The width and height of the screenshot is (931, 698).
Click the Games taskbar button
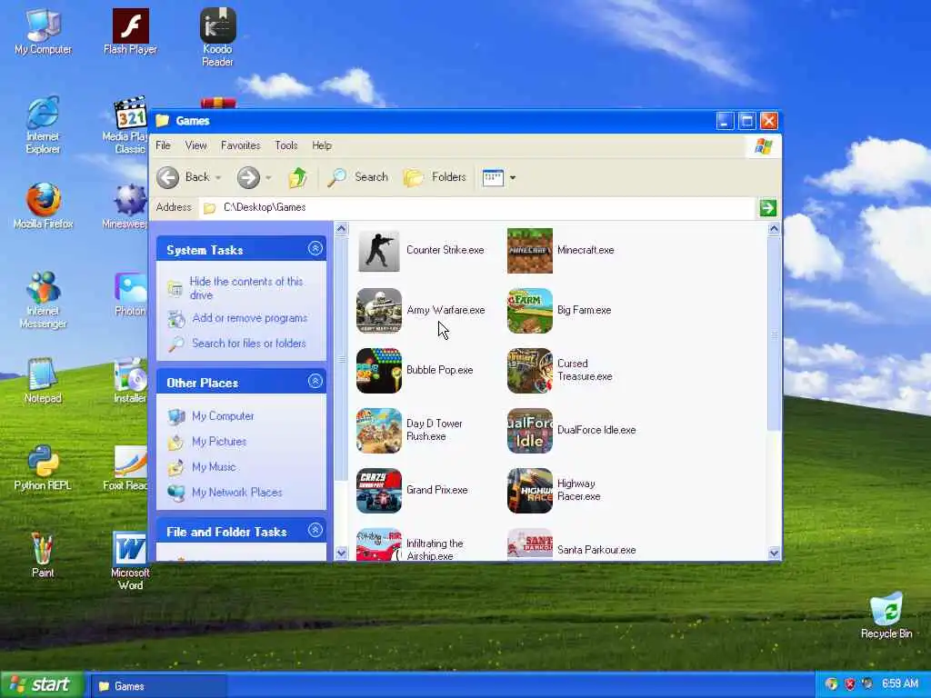158,686
